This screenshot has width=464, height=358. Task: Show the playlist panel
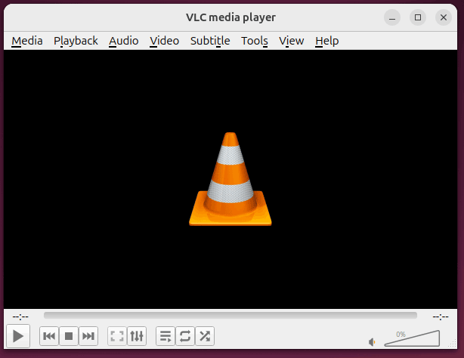pos(165,336)
